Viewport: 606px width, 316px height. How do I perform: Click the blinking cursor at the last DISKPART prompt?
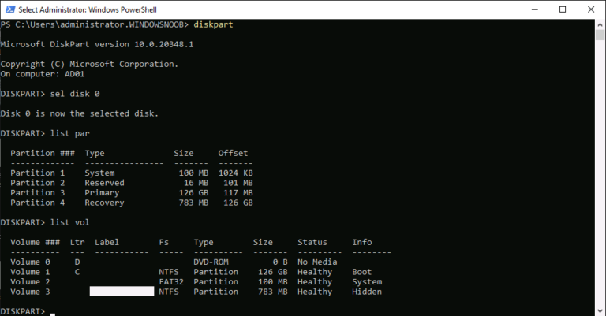pyautogui.click(x=53, y=313)
